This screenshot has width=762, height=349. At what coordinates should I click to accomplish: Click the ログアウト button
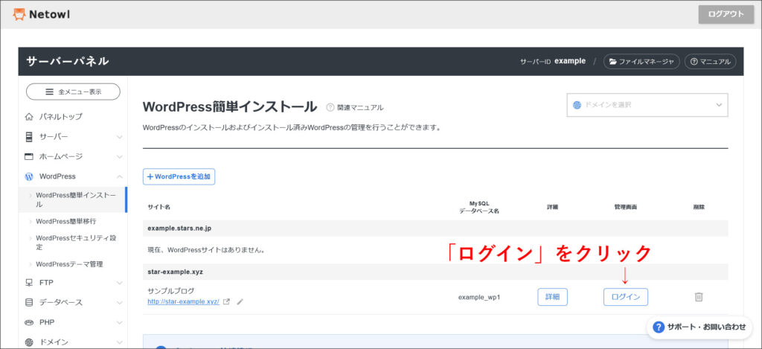point(726,14)
